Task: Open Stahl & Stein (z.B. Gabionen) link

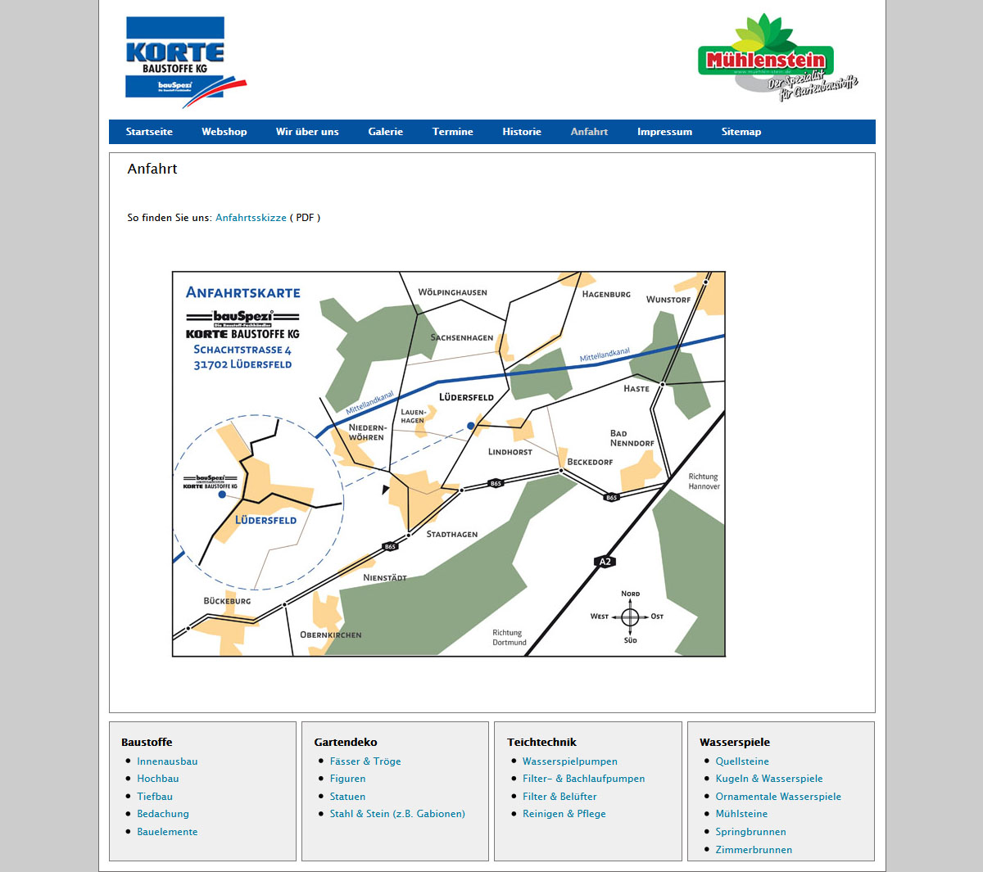Action: click(x=397, y=814)
